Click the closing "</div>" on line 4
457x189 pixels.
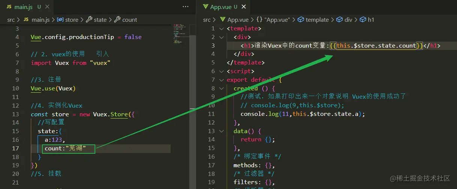pyautogui.click(x=244, y=54)
